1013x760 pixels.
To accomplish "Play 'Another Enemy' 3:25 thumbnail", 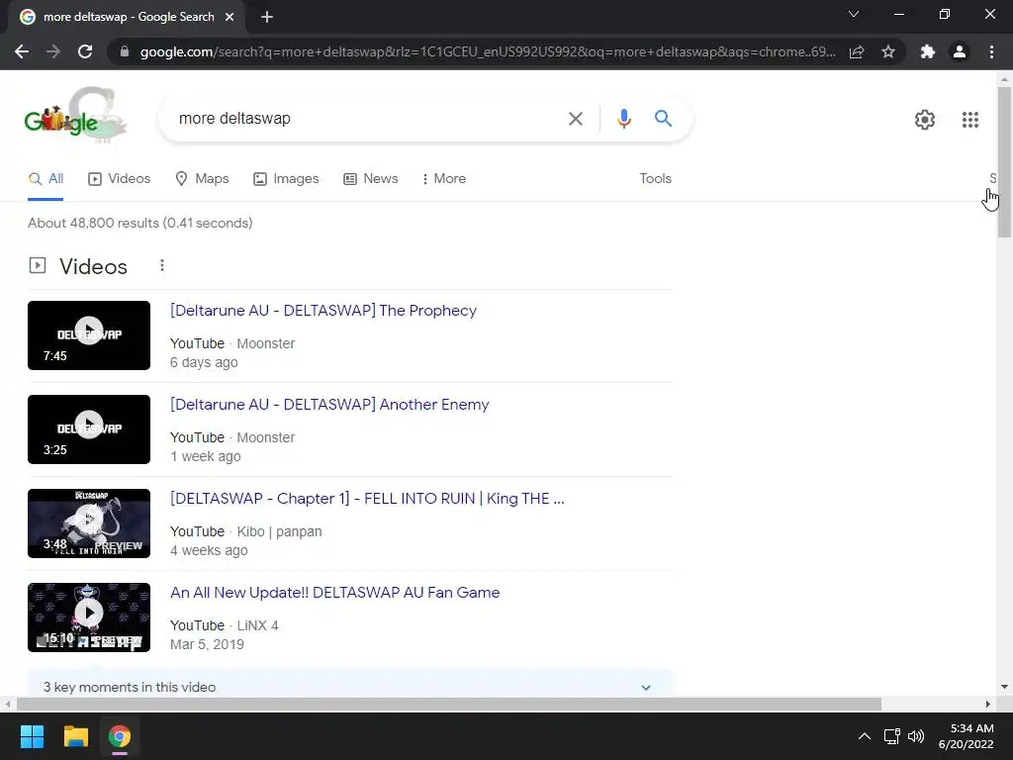I will point(89,429).
